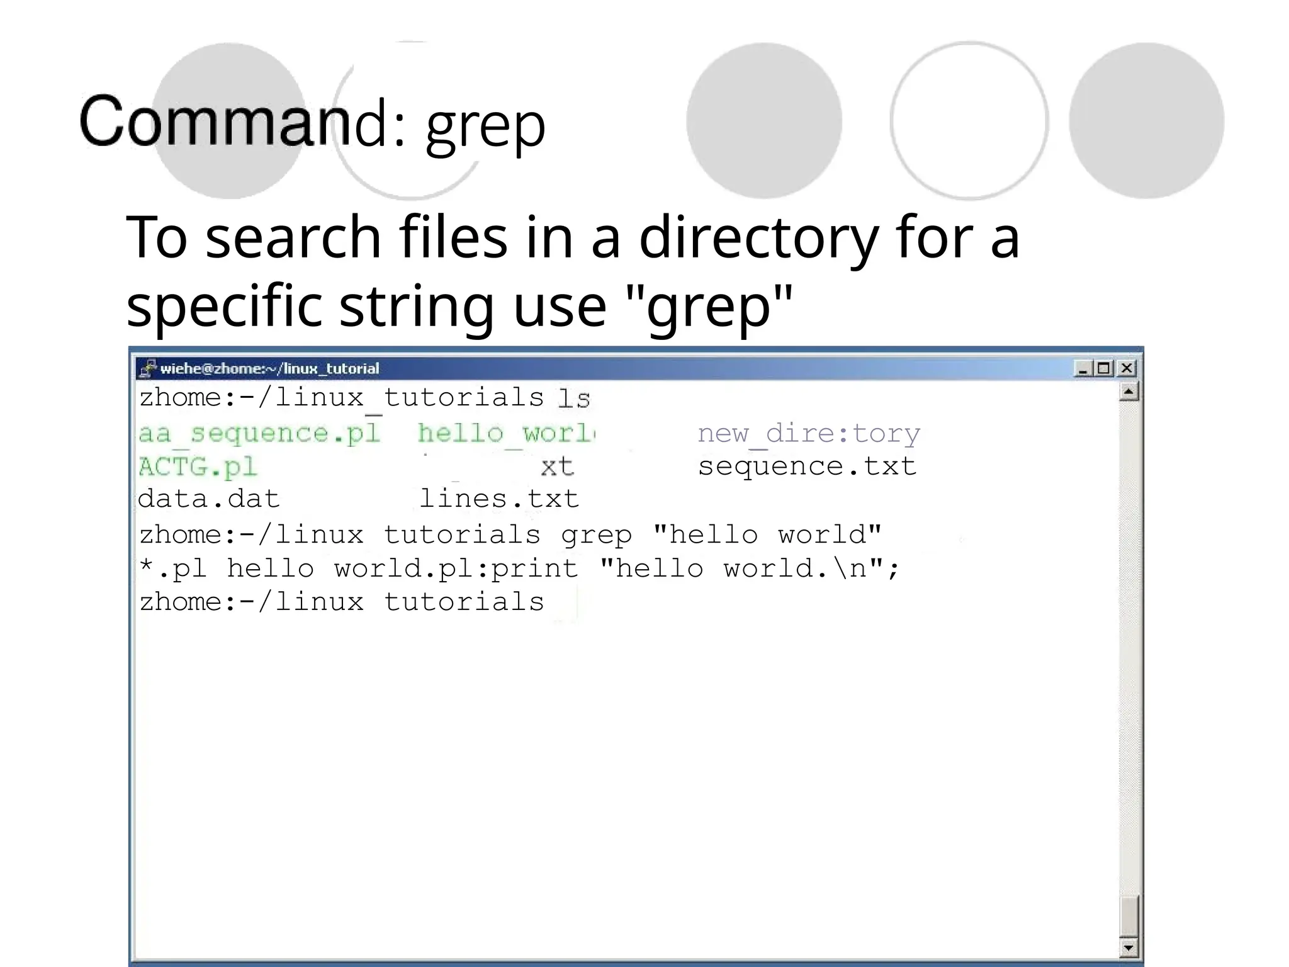Maximize the wiehe@zhome terminal window

point(1103,368)
